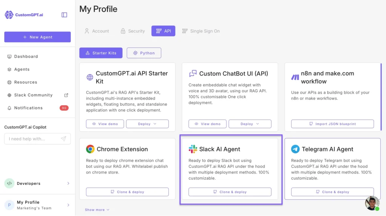The image size is (386, 216).
Task: Open the Single Sign On tab
Action: point(201,31)
